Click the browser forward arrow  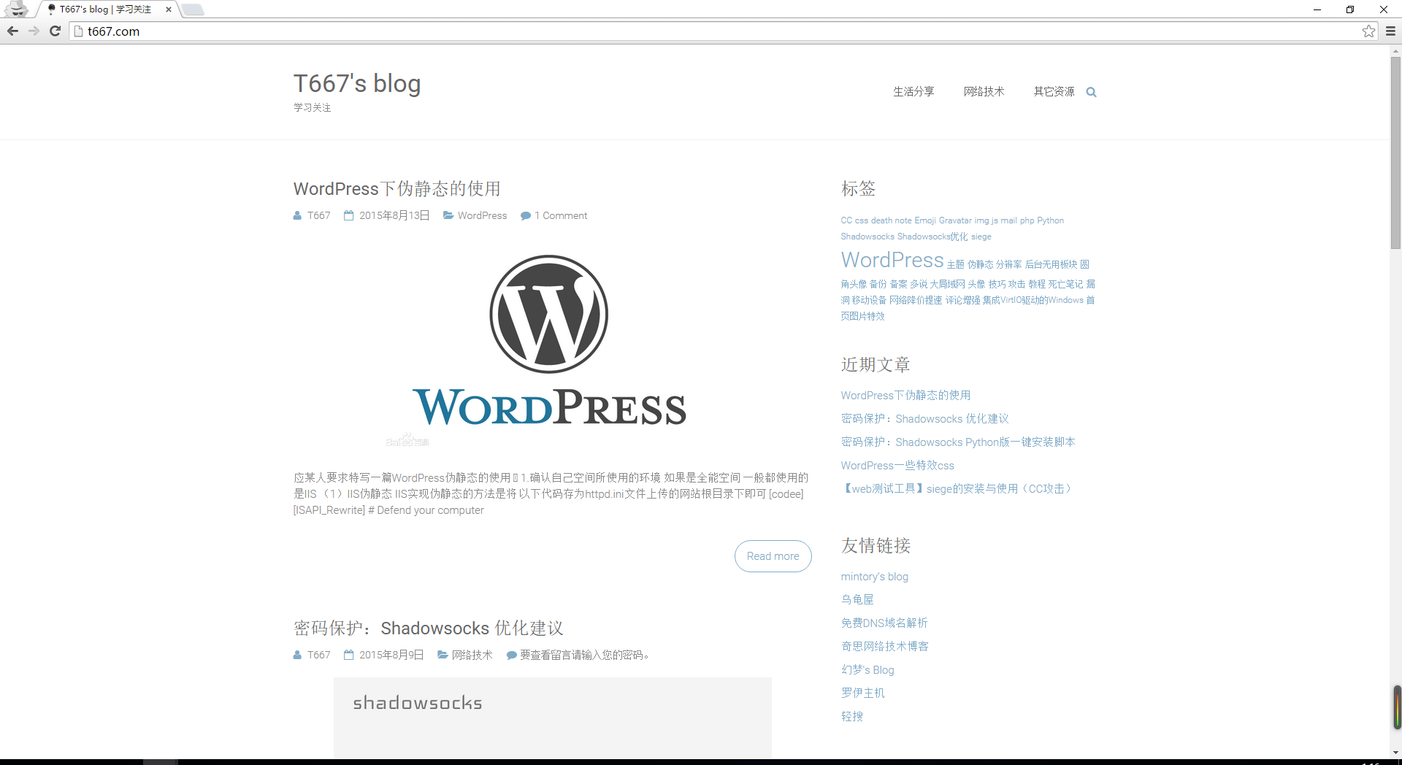pos(34,31)
